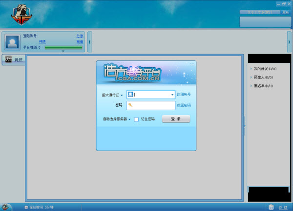The height and width of the screenshot is (211, 293).
Task: Click the round logo in bottom-left corner
Action: (5, 207)
